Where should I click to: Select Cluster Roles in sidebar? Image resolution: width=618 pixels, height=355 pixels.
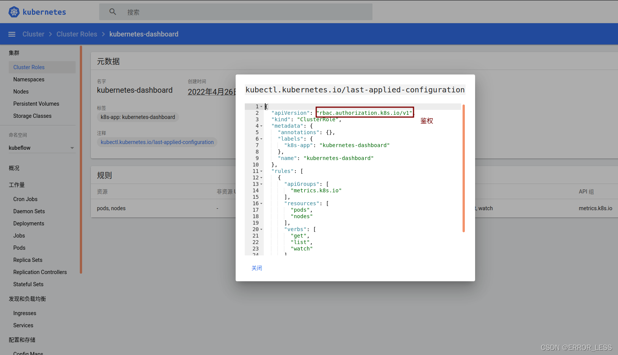(42, 67)
